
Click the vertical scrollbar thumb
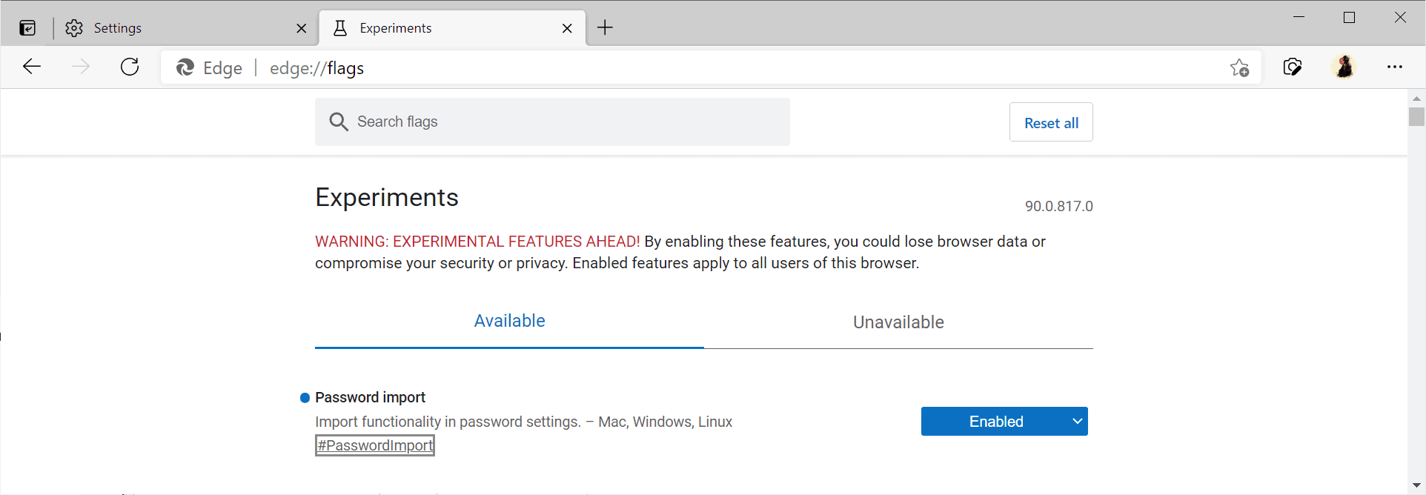click(x=1416, y=117)
